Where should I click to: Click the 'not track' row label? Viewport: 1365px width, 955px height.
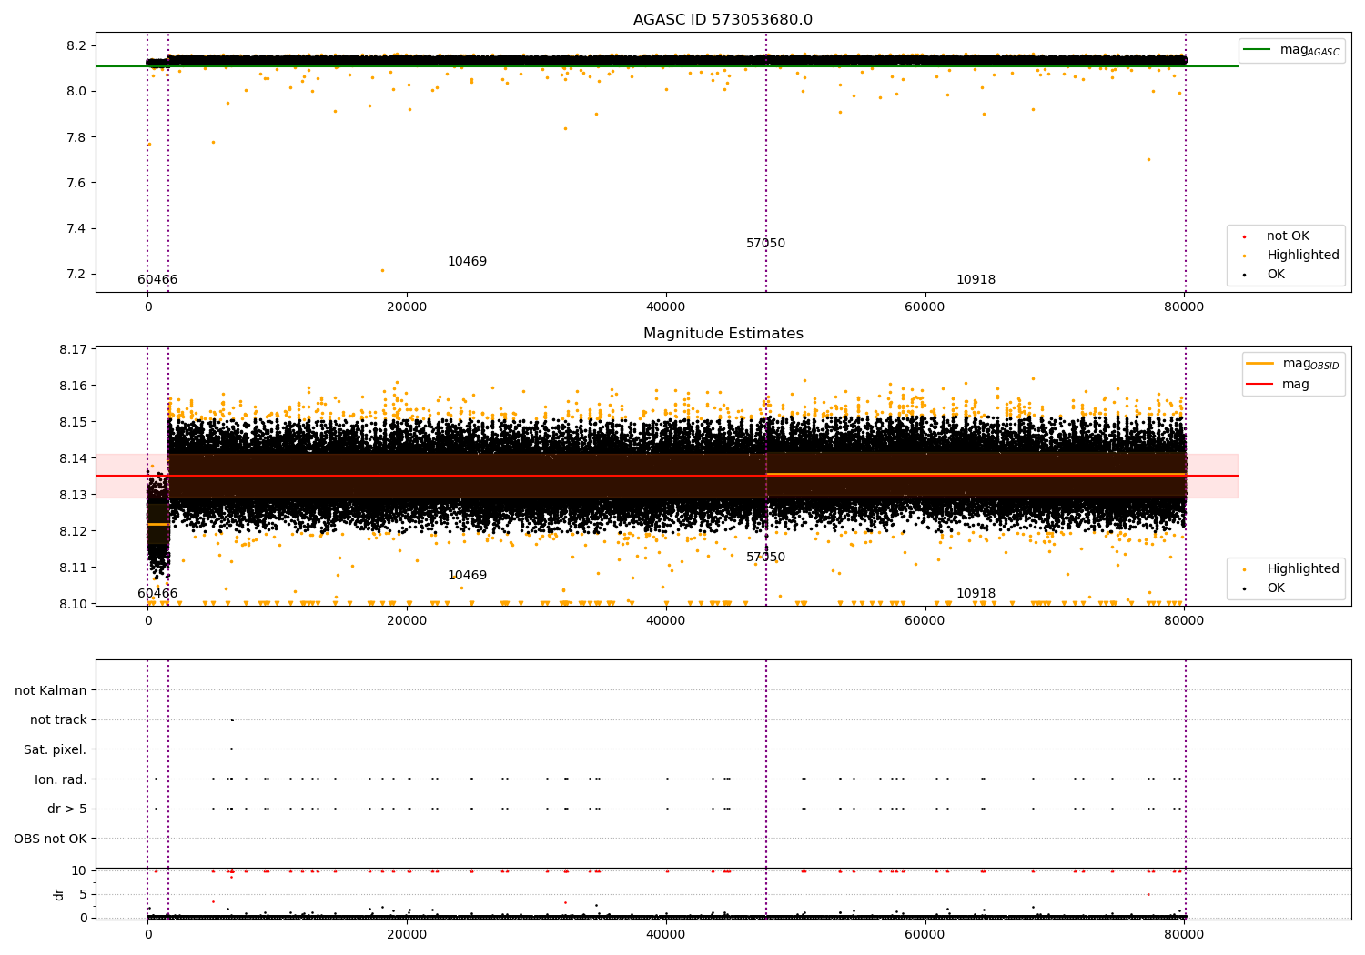coord(58,720)
